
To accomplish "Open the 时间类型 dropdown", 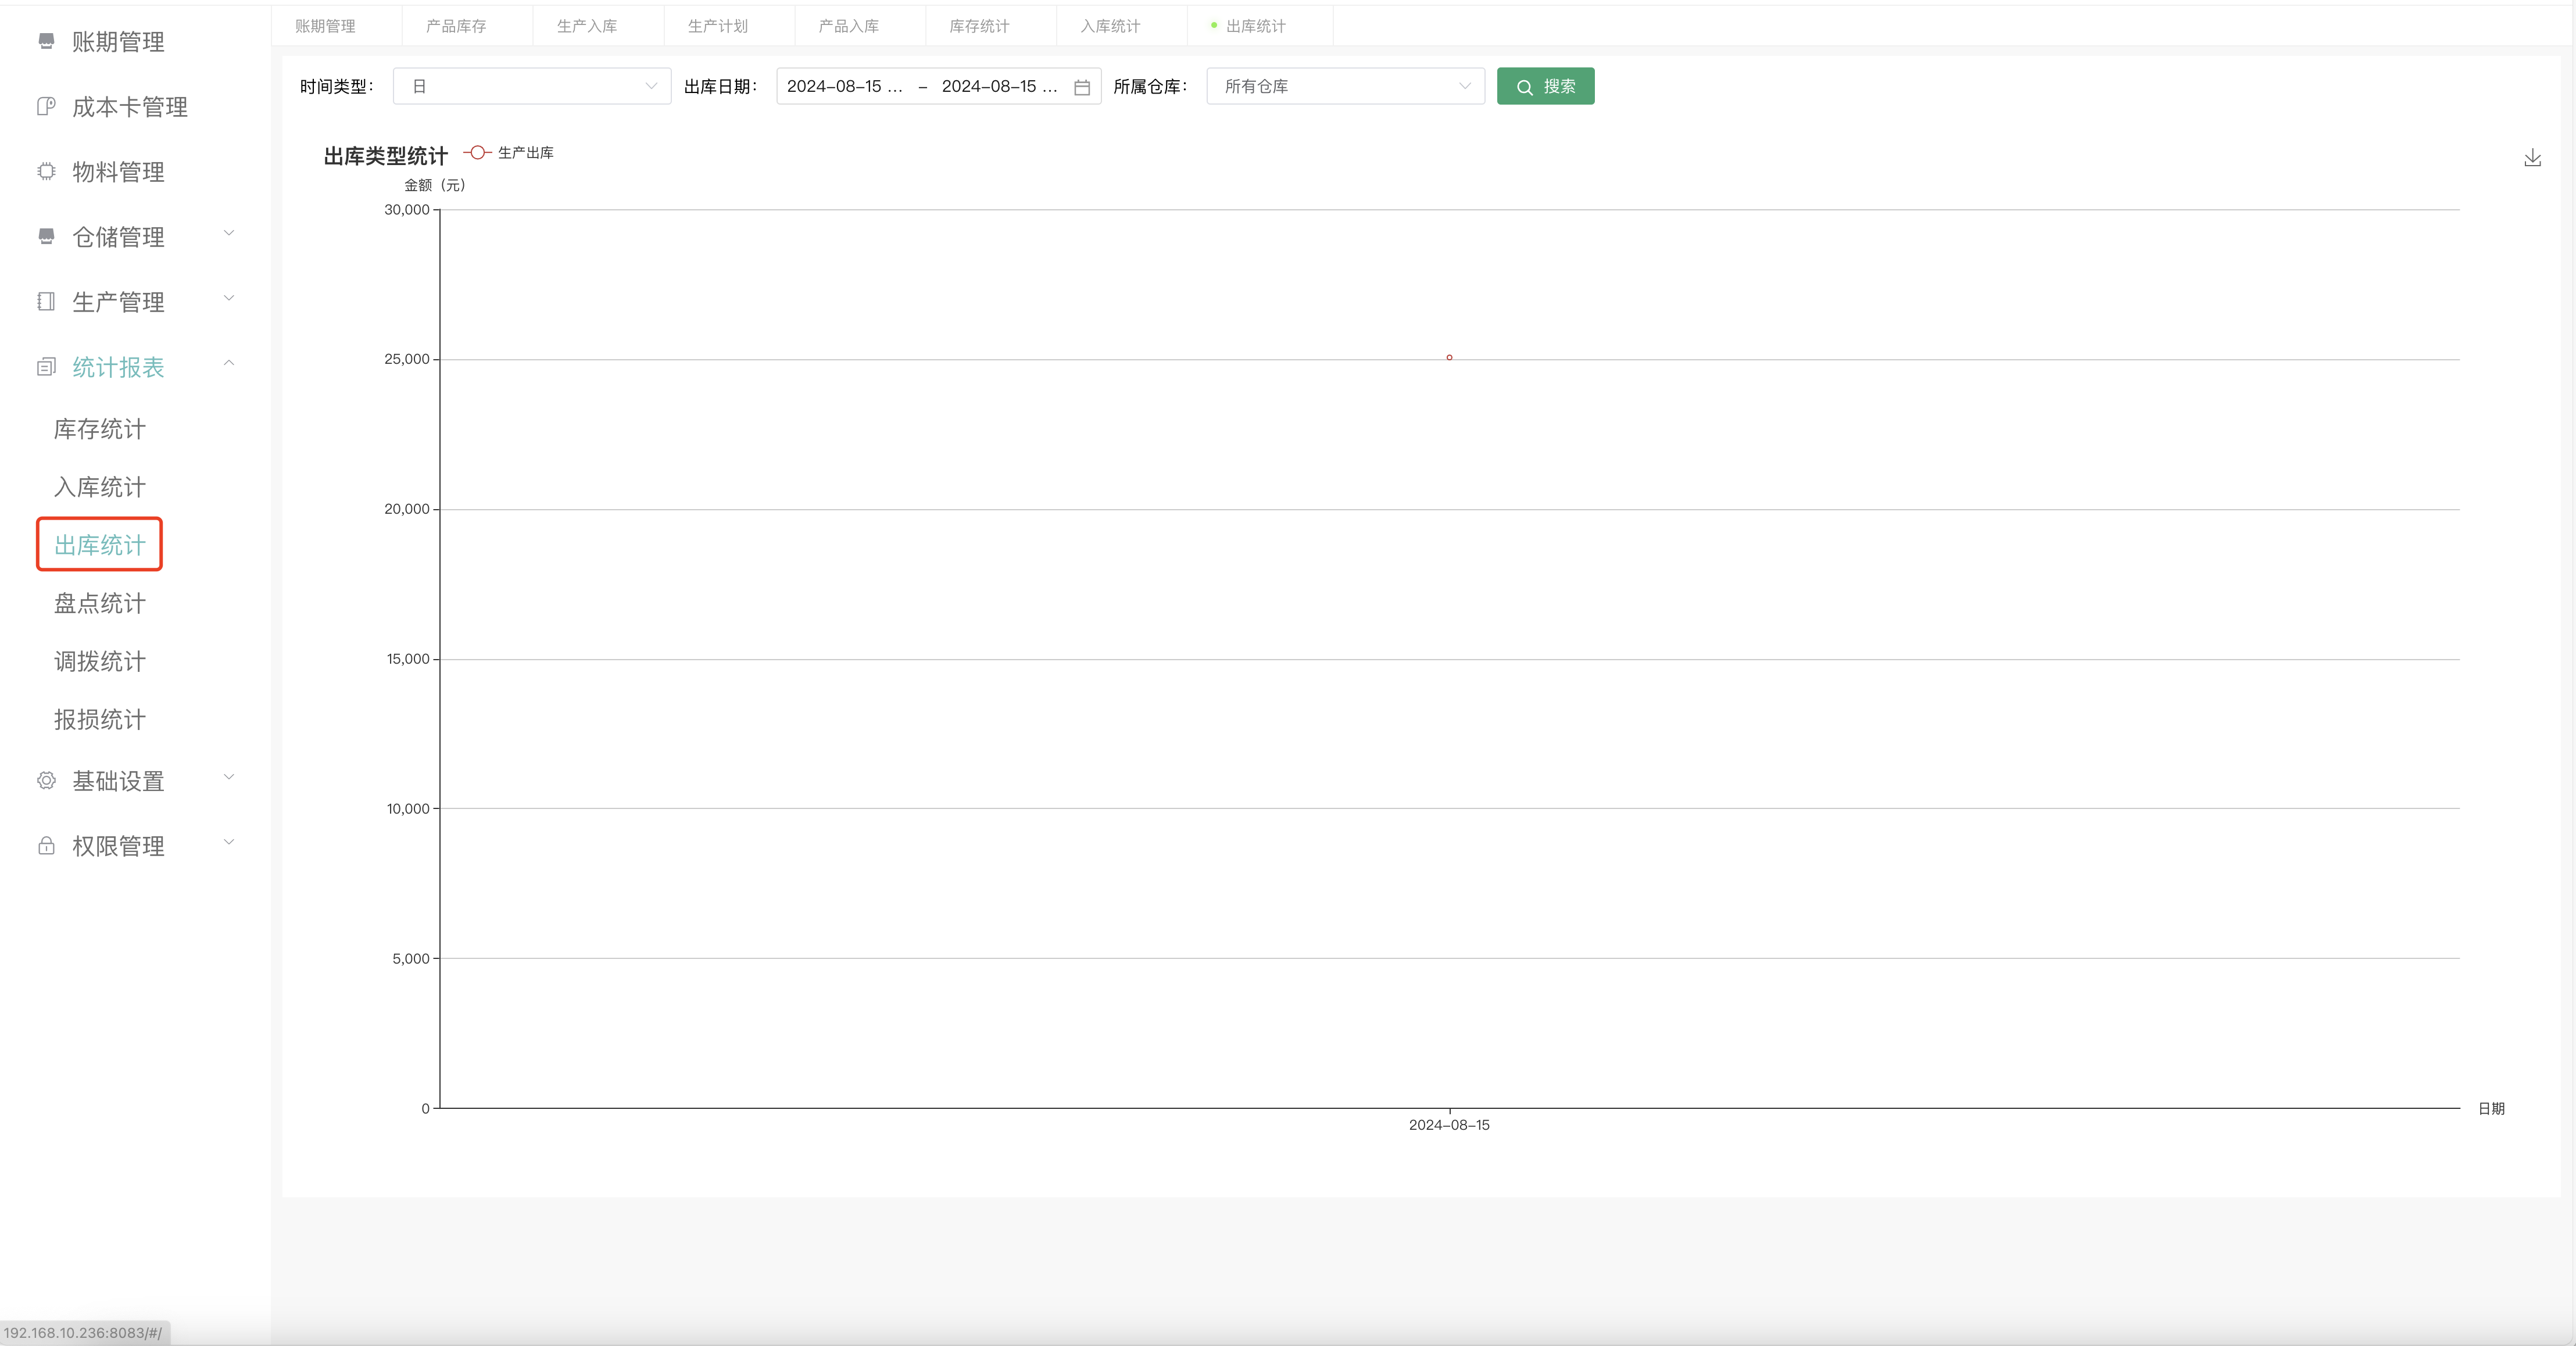I will 531,87.
